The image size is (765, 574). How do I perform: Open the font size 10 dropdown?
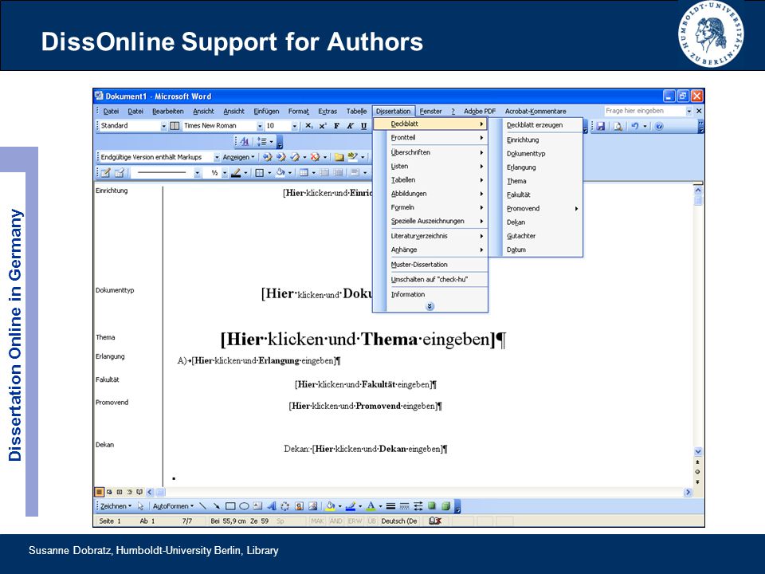click(x=295, y=126)
